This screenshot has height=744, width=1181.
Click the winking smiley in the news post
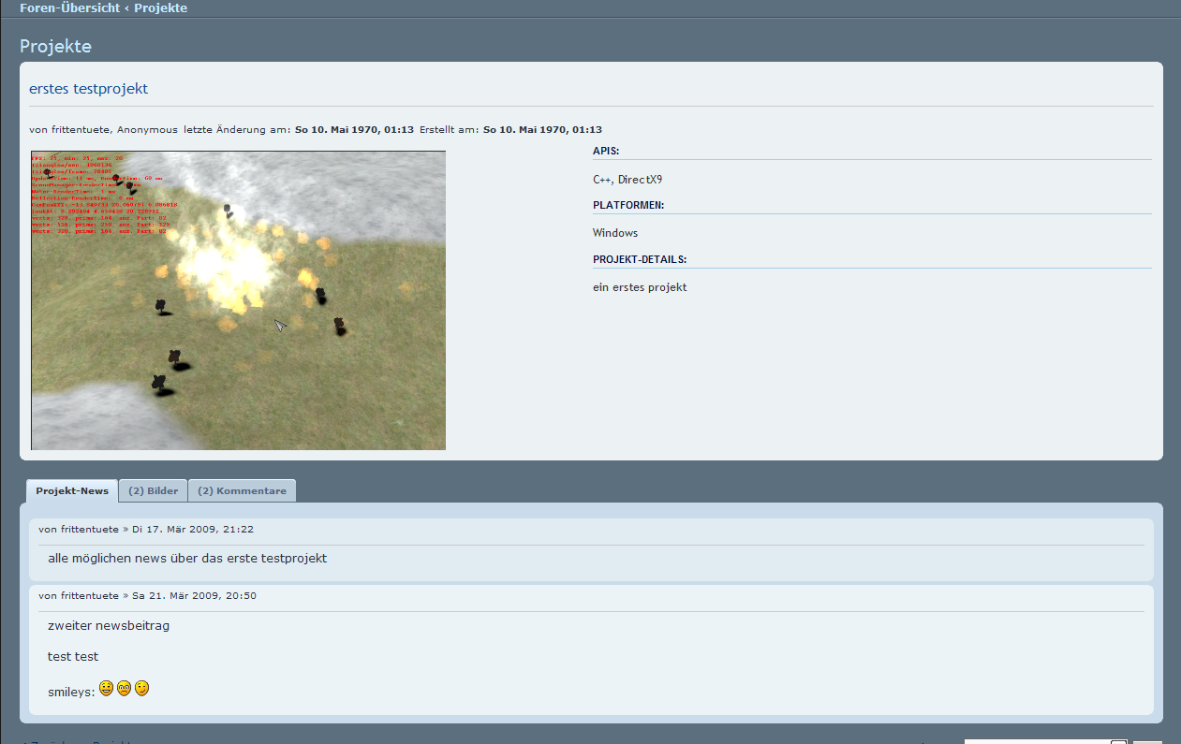(x=141, y=689)
